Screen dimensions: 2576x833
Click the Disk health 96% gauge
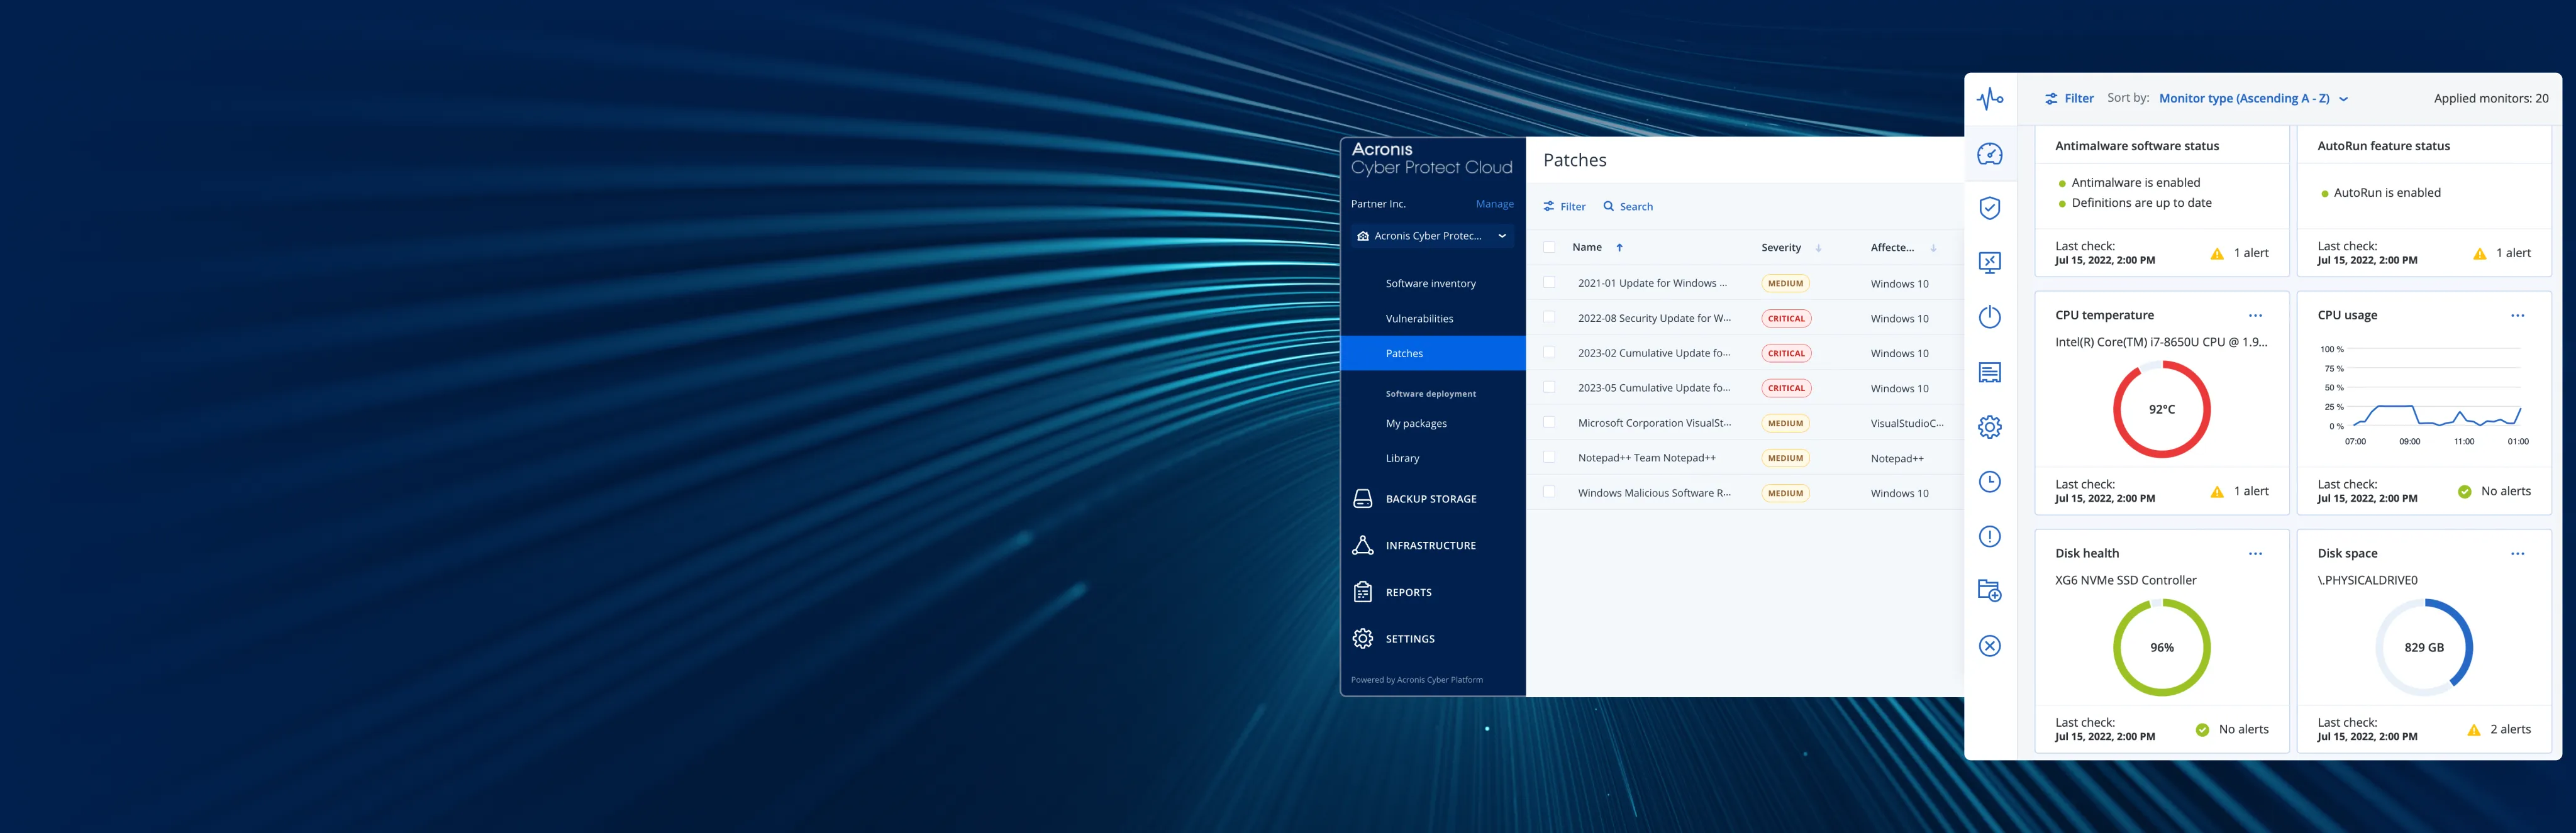[x=2161, y=647]
